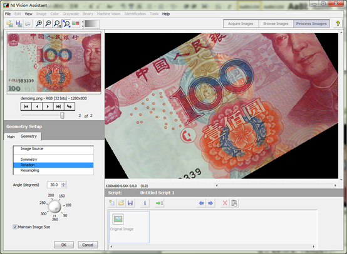
Task: Click the Save Image toolbar icon
Action: point(19,23)
